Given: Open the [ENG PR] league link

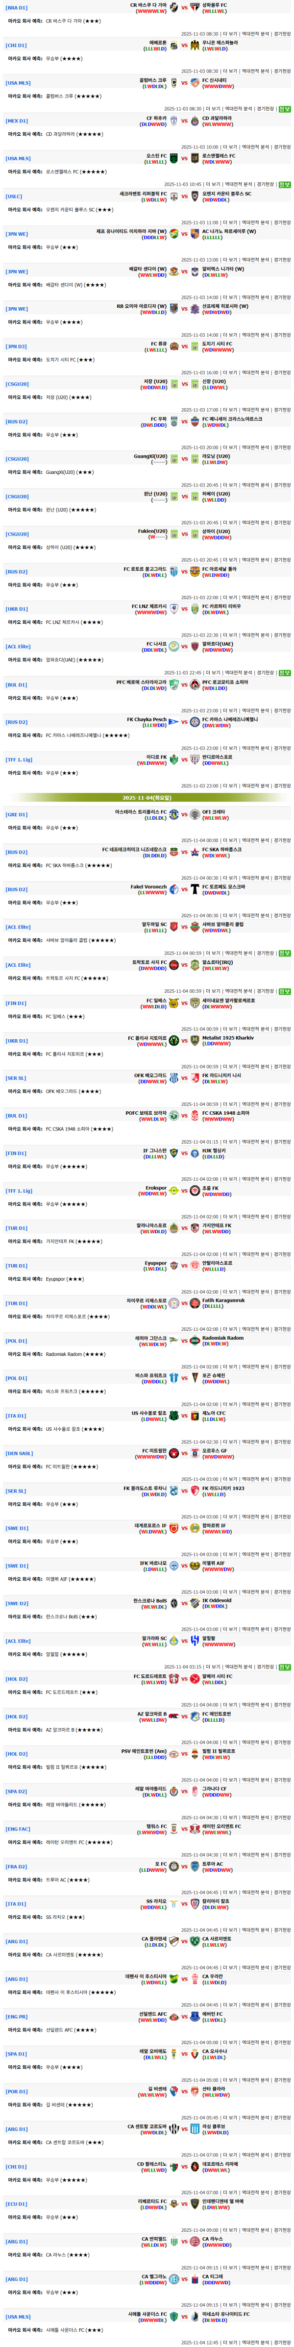Looking at the screenshot, I should (16, 2016).
